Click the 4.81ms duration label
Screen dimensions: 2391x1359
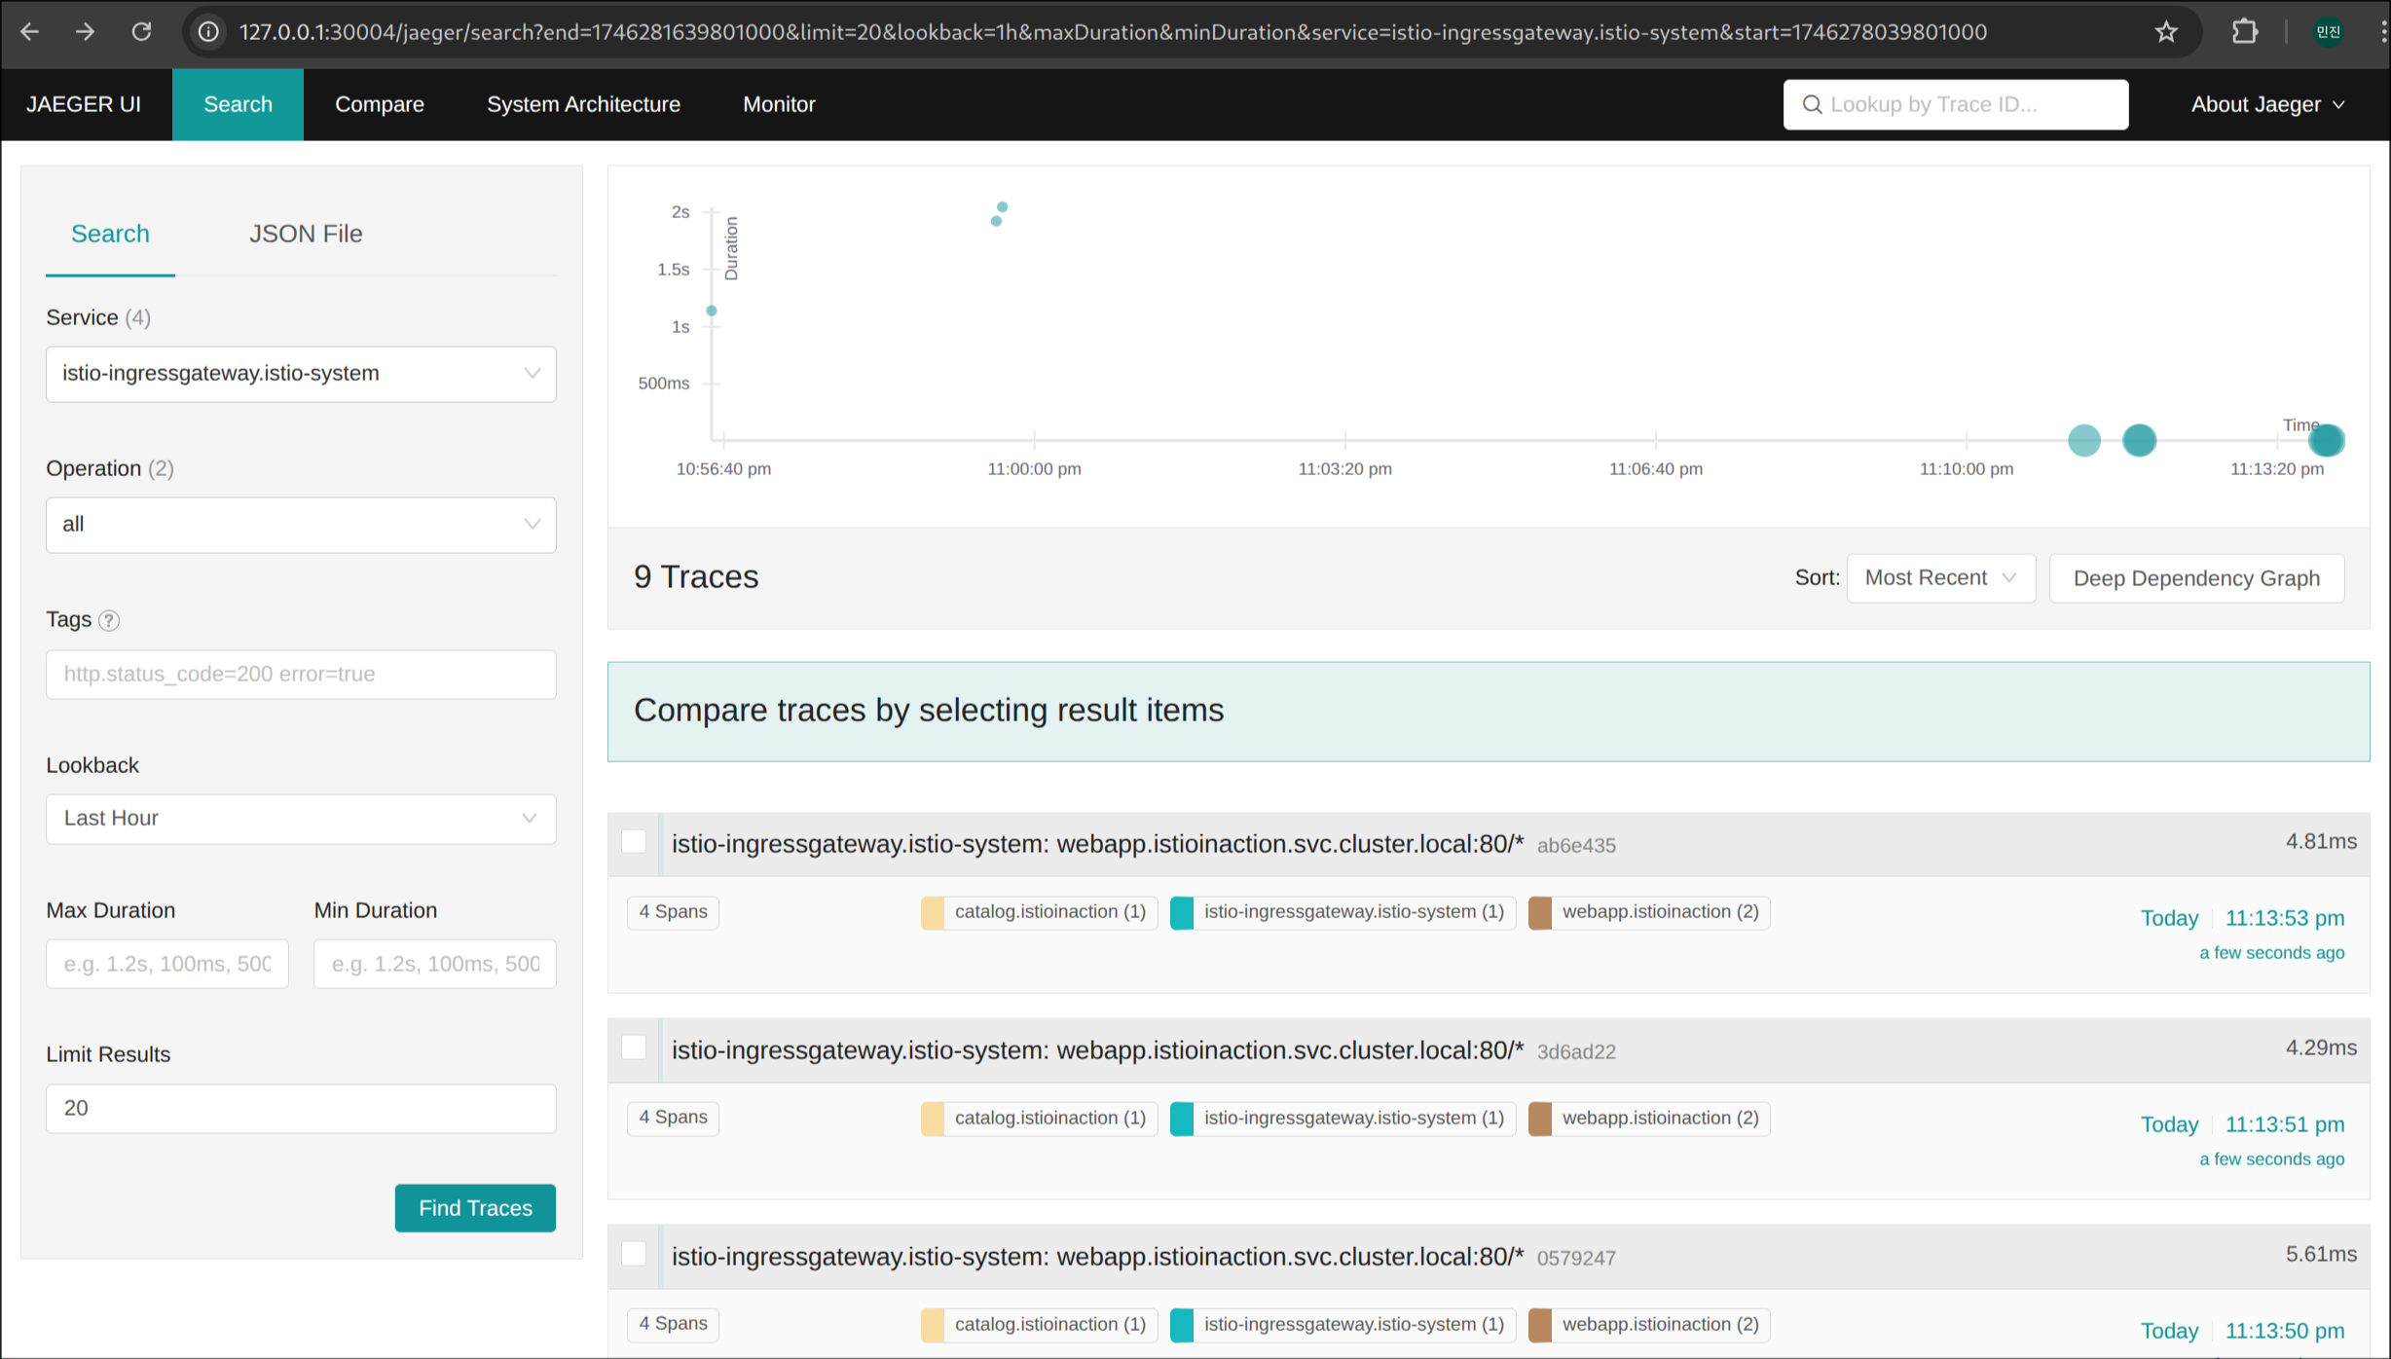2321,841
